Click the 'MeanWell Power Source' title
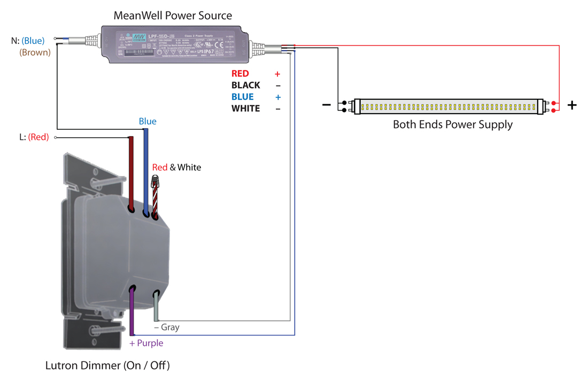This screenshot has height=379, width=588. click(173, 15)
